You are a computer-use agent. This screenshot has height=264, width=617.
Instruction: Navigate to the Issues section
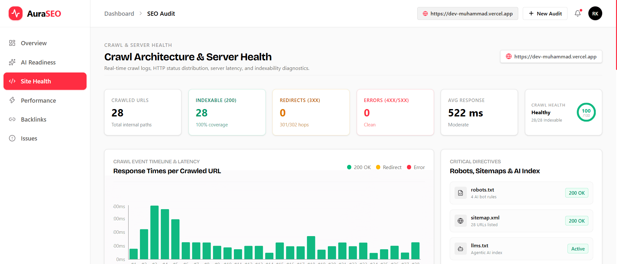(x=45, y=138)
